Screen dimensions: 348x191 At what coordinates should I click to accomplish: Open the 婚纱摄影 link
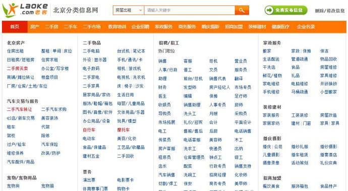pyautogui.click(x=328, y=147)
